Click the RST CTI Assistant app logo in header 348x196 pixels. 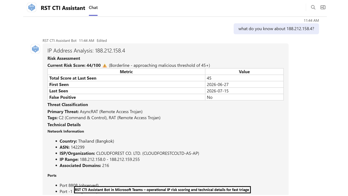coord(32,7)
